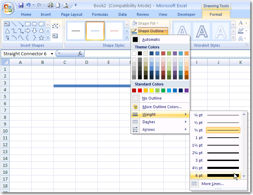Screen dimensions: 253x195
Task: Select the Text Box shape
Action: pyautogui.click(x=7, y=24)
